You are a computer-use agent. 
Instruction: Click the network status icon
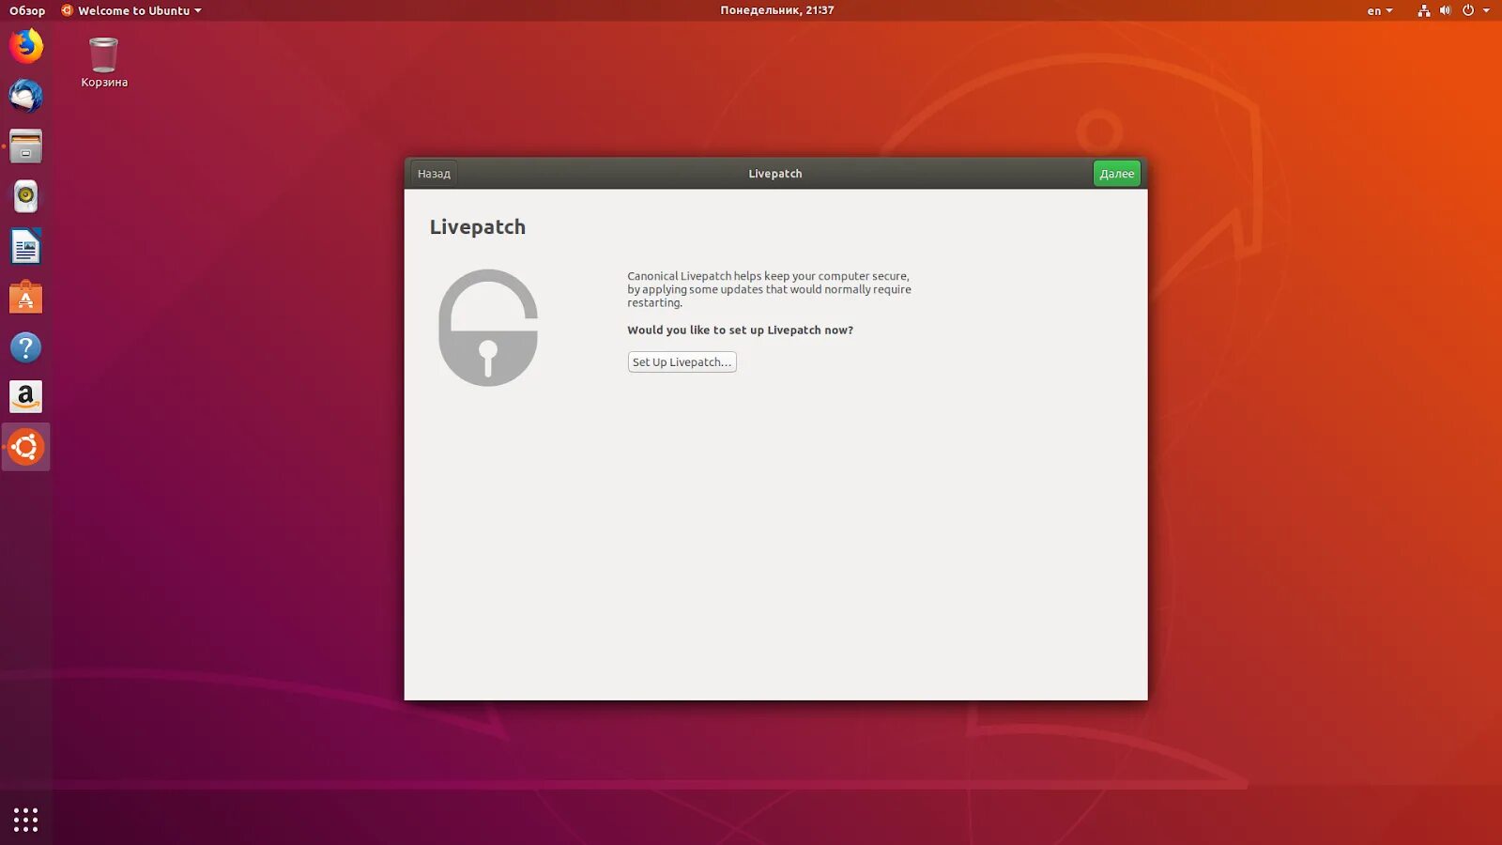(x=1423, y=11)
